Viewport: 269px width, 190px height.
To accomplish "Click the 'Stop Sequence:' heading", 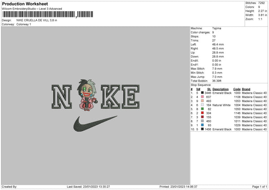I will 201,85.
